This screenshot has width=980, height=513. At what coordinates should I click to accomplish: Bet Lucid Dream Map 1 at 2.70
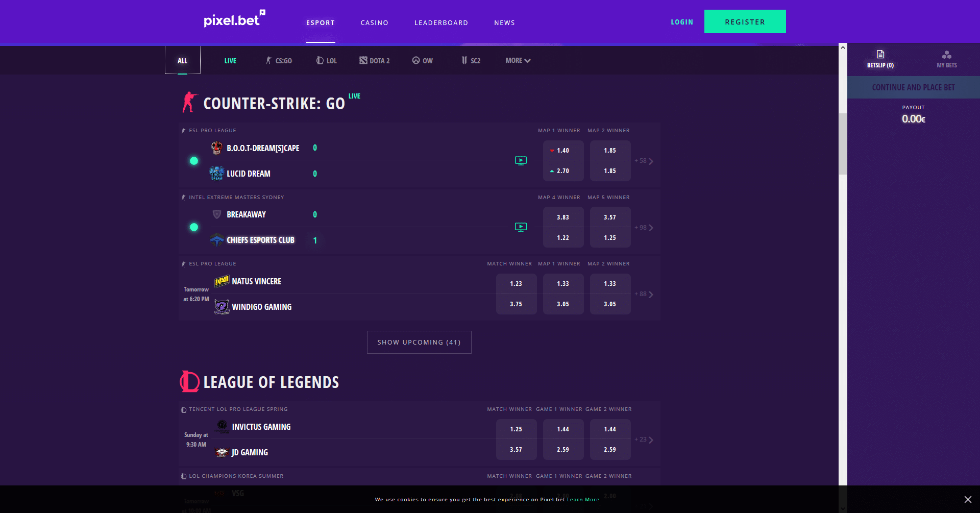[563, 171]
